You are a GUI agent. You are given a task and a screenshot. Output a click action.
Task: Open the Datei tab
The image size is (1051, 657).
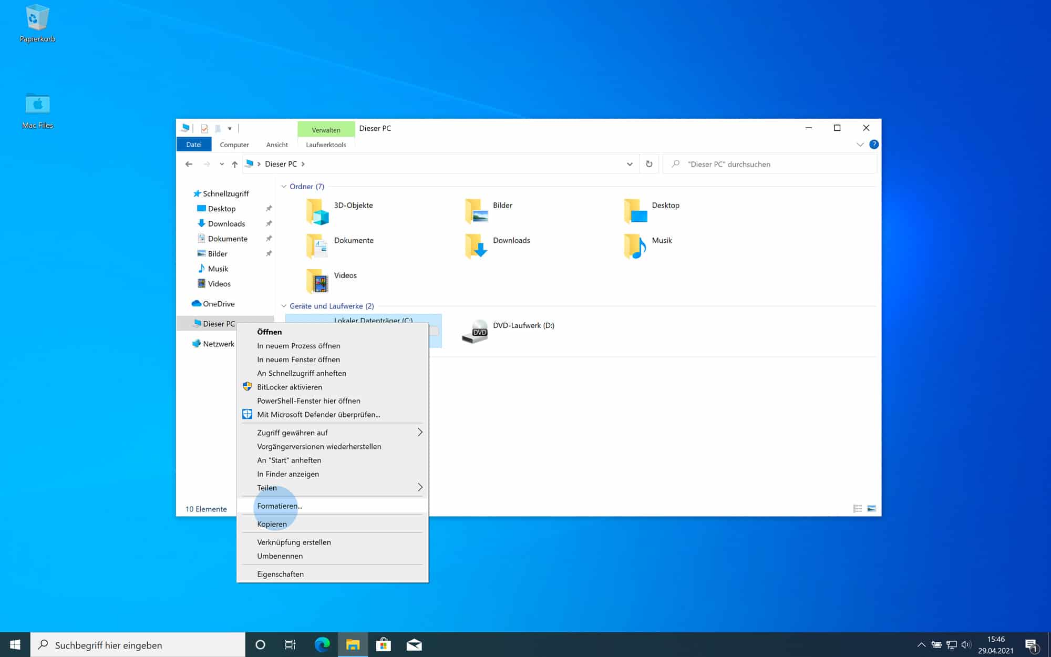click(194, 145)
